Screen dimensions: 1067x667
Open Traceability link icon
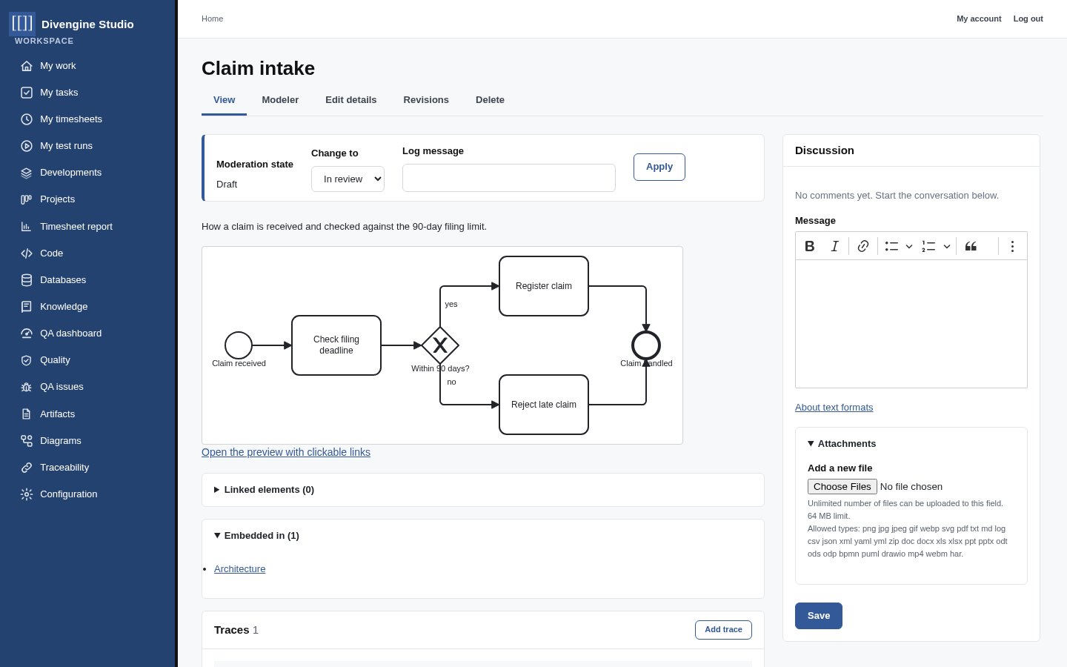[x=27, y=468]
